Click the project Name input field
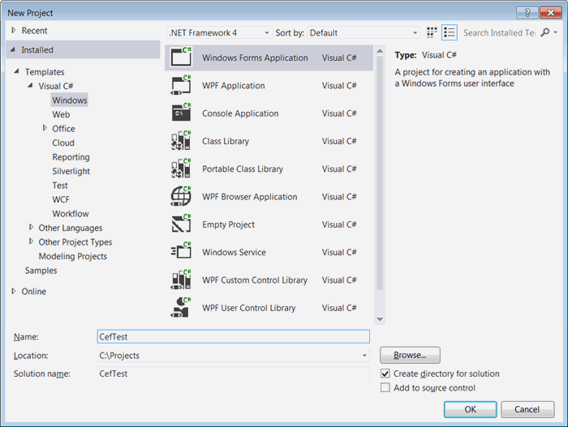The width and height of the screenshot is (568, 427). point(234,336)
